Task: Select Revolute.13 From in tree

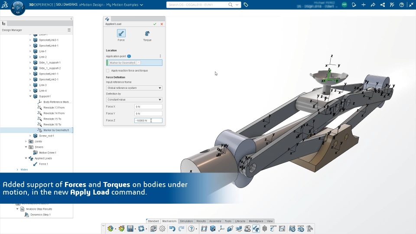Action: 54,108
